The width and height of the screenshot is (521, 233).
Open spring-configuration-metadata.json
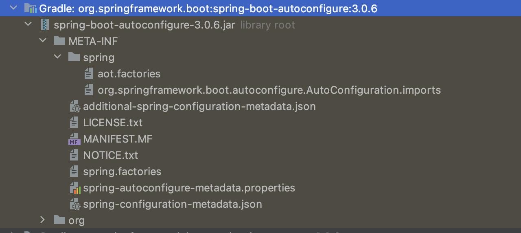pyautogui.click(x=173, y=204)
